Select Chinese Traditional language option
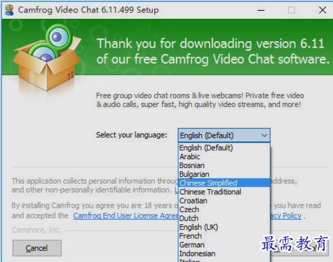 coord(224,192)
